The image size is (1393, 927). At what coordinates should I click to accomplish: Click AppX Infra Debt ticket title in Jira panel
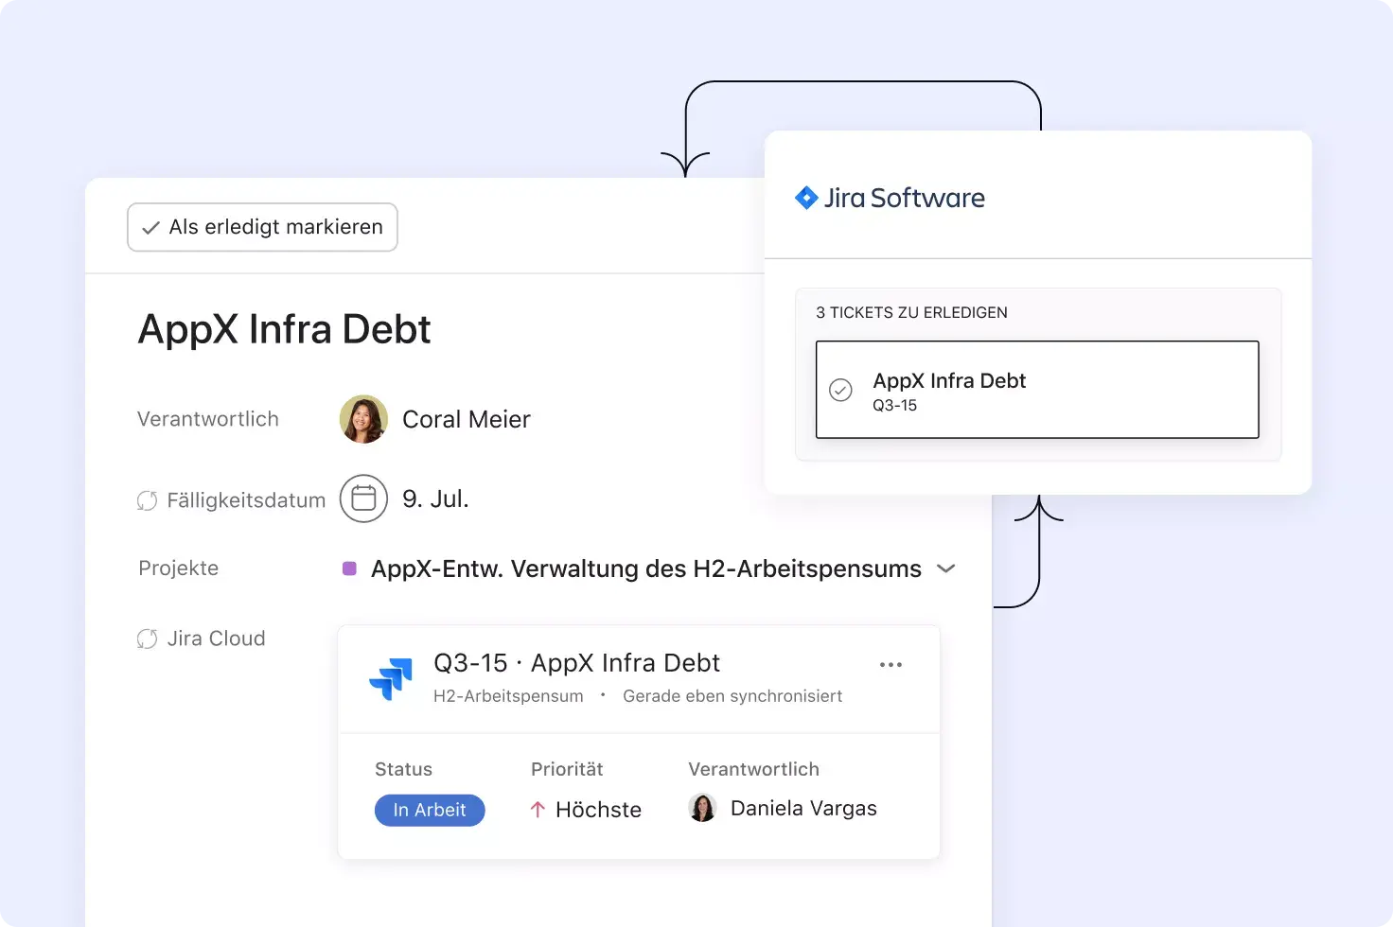pos(949,380)
